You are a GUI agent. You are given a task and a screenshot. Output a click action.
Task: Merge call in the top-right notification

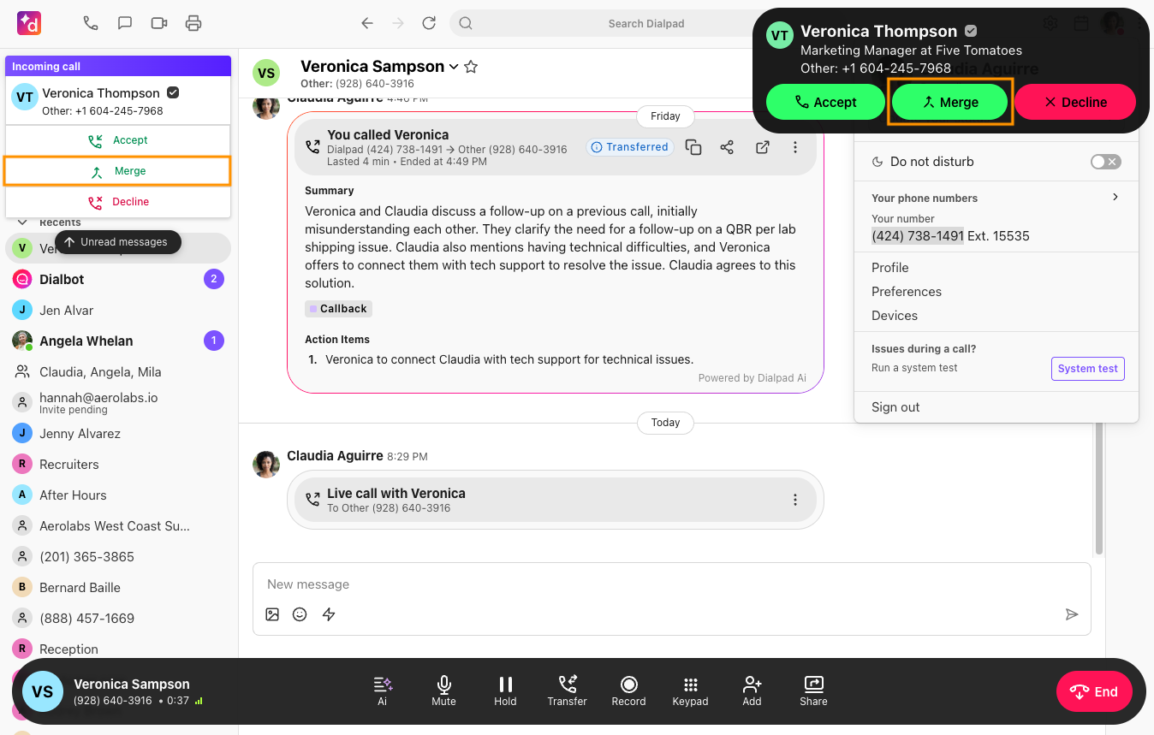(x=950, y=102)
